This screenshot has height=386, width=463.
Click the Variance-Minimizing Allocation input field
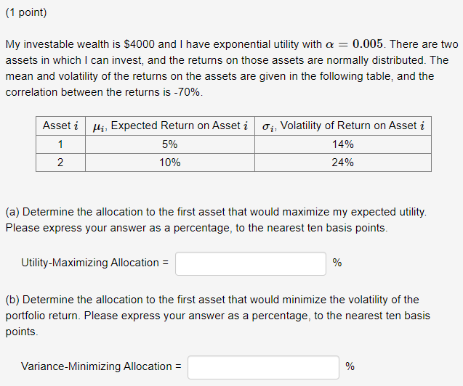tap(263, 367)
